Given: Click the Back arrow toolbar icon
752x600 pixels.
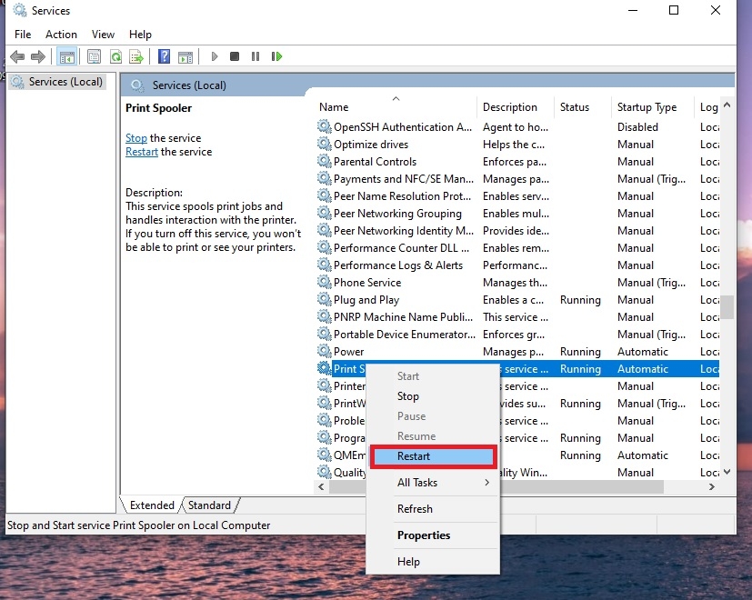Looking at the screenshot, I should [x=17, y=56].
